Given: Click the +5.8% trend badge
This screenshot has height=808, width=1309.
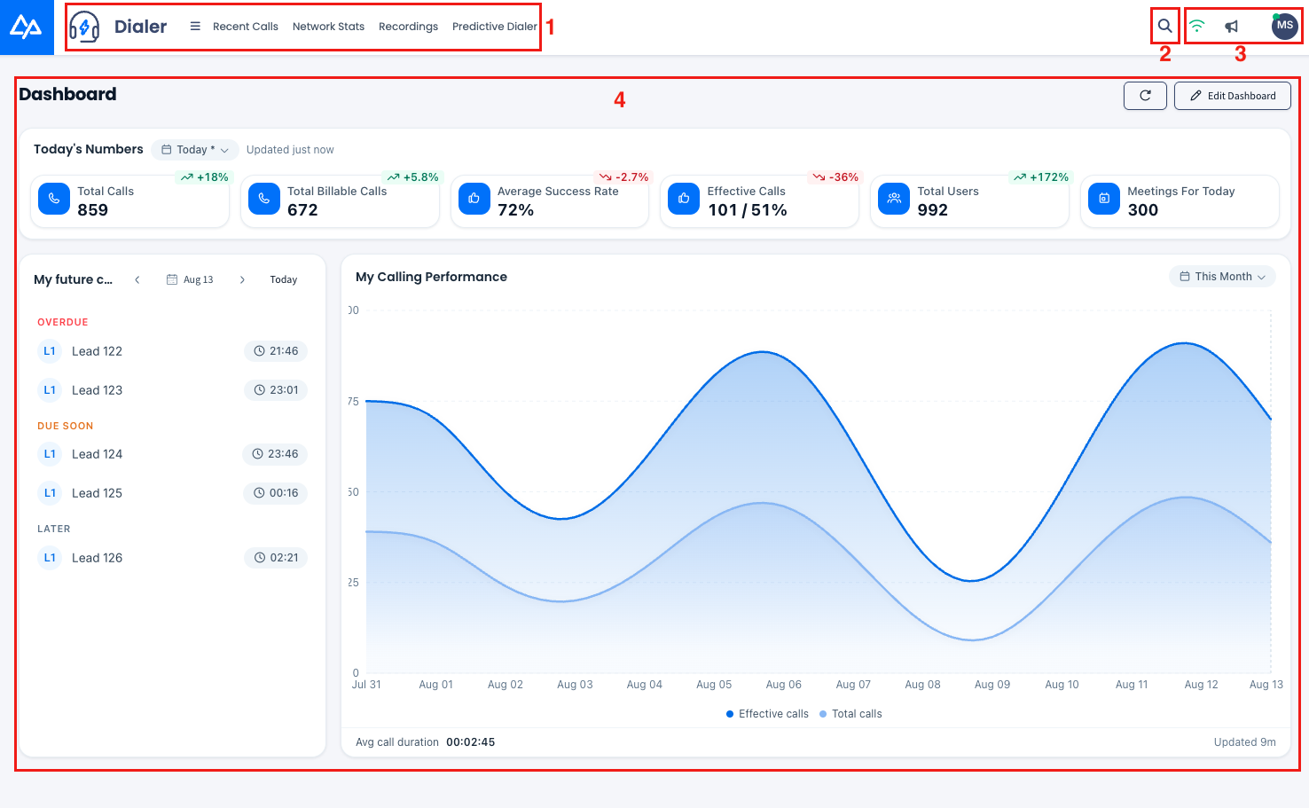Looking at the screenshot, I should 413,177.
